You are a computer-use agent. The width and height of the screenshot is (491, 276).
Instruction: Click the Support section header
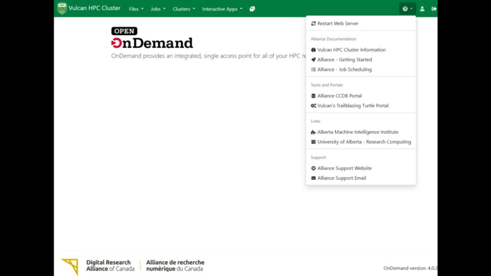click(x=318, y=157)
